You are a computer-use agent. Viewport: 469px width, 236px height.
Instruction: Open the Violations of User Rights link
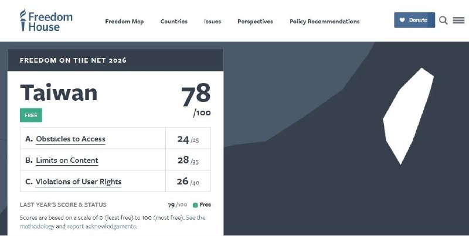point(79,182)
